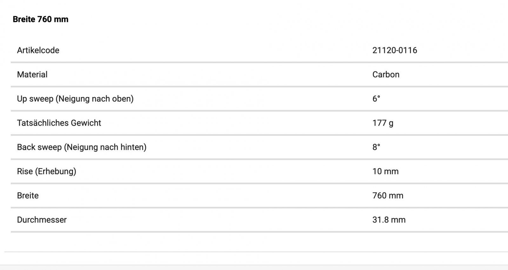Viewport: 508px width, 270px height.
Task: Click the "Rise (Erhebung)" label
Action: click(x=46, y=171)
